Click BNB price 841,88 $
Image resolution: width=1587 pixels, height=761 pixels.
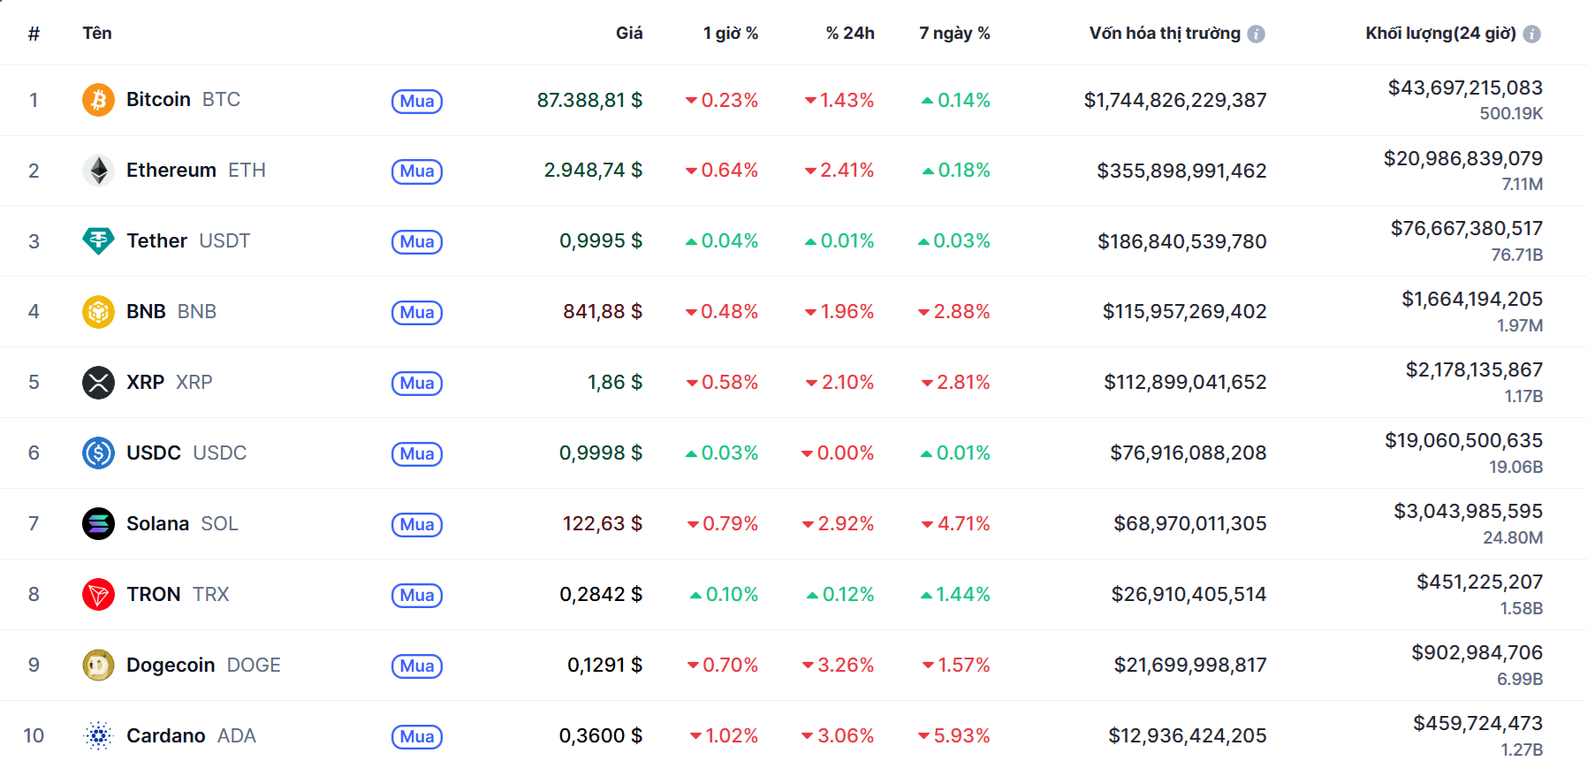pos(603,311)
